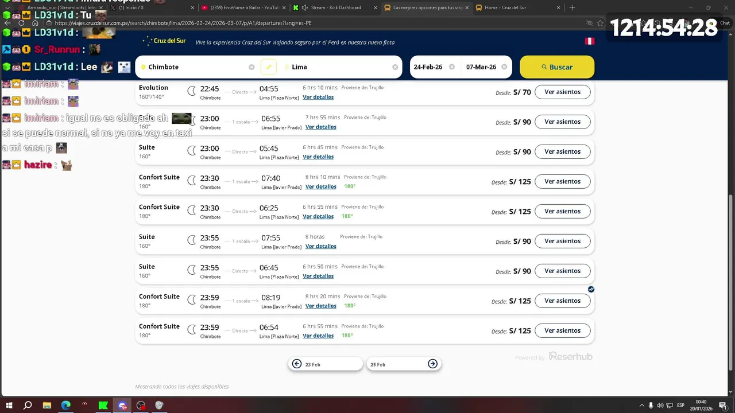This screenshot has width=735, height=413.
Task: Ver asientos for 23:00 trip arriving 06:55
Action: click(562, 122)
